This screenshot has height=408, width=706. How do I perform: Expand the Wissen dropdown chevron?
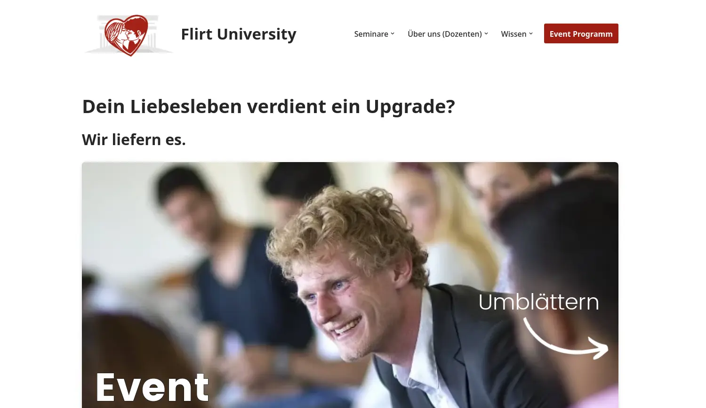pyautogui.click(x=531, y=33)
